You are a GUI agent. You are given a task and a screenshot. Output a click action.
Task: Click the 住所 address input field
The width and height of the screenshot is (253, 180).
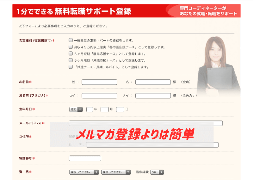point(152,145)
